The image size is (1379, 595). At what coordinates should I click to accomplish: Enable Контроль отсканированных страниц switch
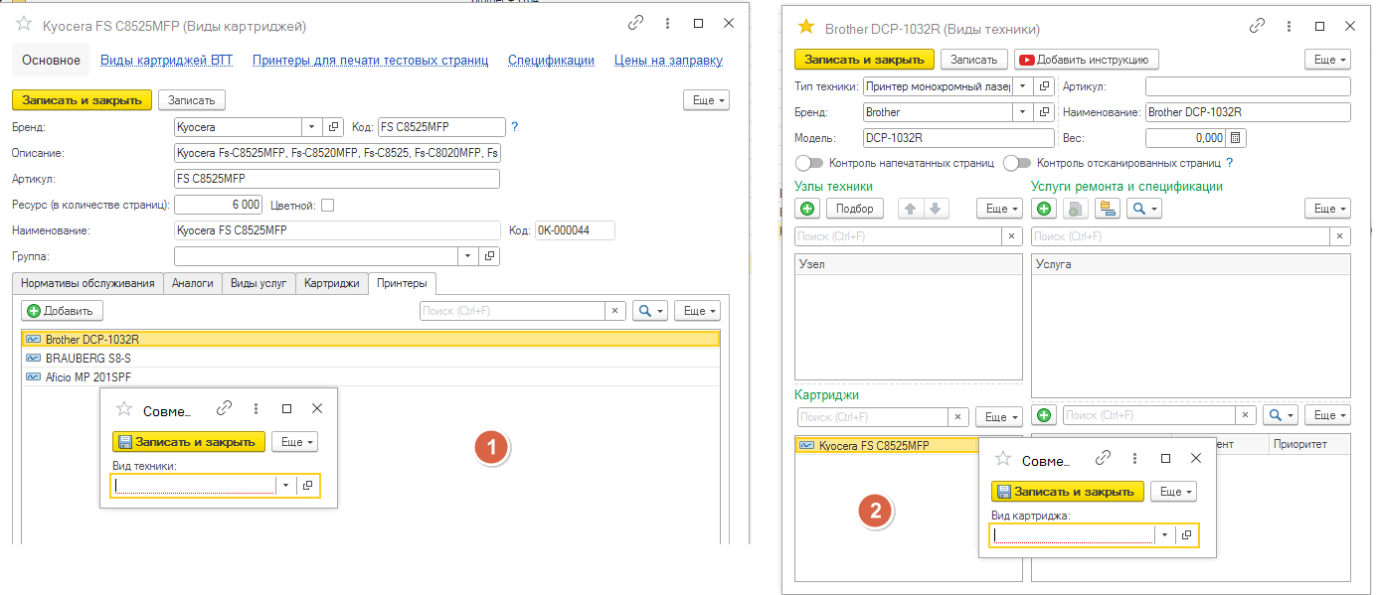[1016, 163]
